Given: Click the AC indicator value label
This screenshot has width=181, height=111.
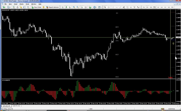Looking at the screenshot, I should click(x=6, y=80).
